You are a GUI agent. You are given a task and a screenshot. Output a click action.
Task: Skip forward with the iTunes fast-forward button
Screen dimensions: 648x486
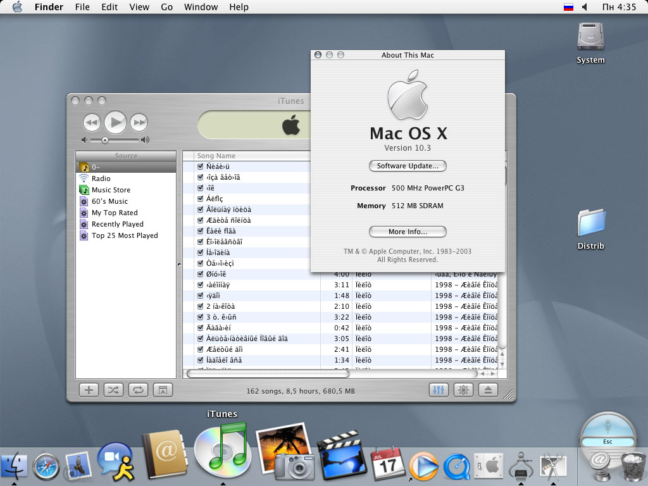click(x=139, y=122)
